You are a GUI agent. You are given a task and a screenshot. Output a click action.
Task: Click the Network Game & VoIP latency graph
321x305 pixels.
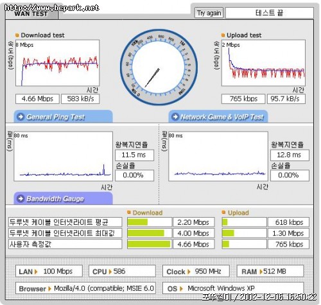click(x=218, y=157)
